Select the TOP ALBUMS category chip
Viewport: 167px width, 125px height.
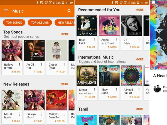tap(40, 22)
